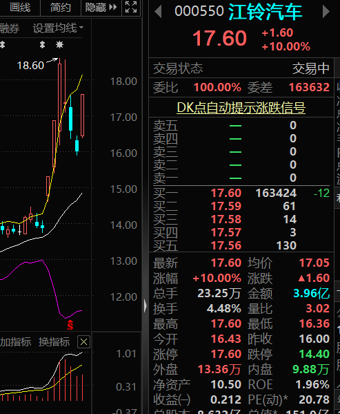This screenshot has width=340, height=414.
Task: Click 买五 bid price 17.56
Action: click(x=226, y=246)
